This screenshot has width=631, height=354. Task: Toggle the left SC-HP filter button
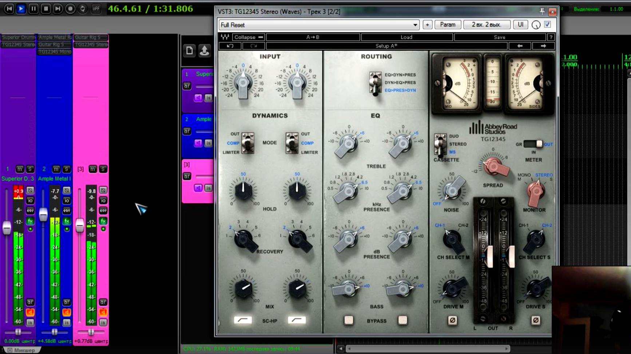pyautogui.click(x=243, y=320)
